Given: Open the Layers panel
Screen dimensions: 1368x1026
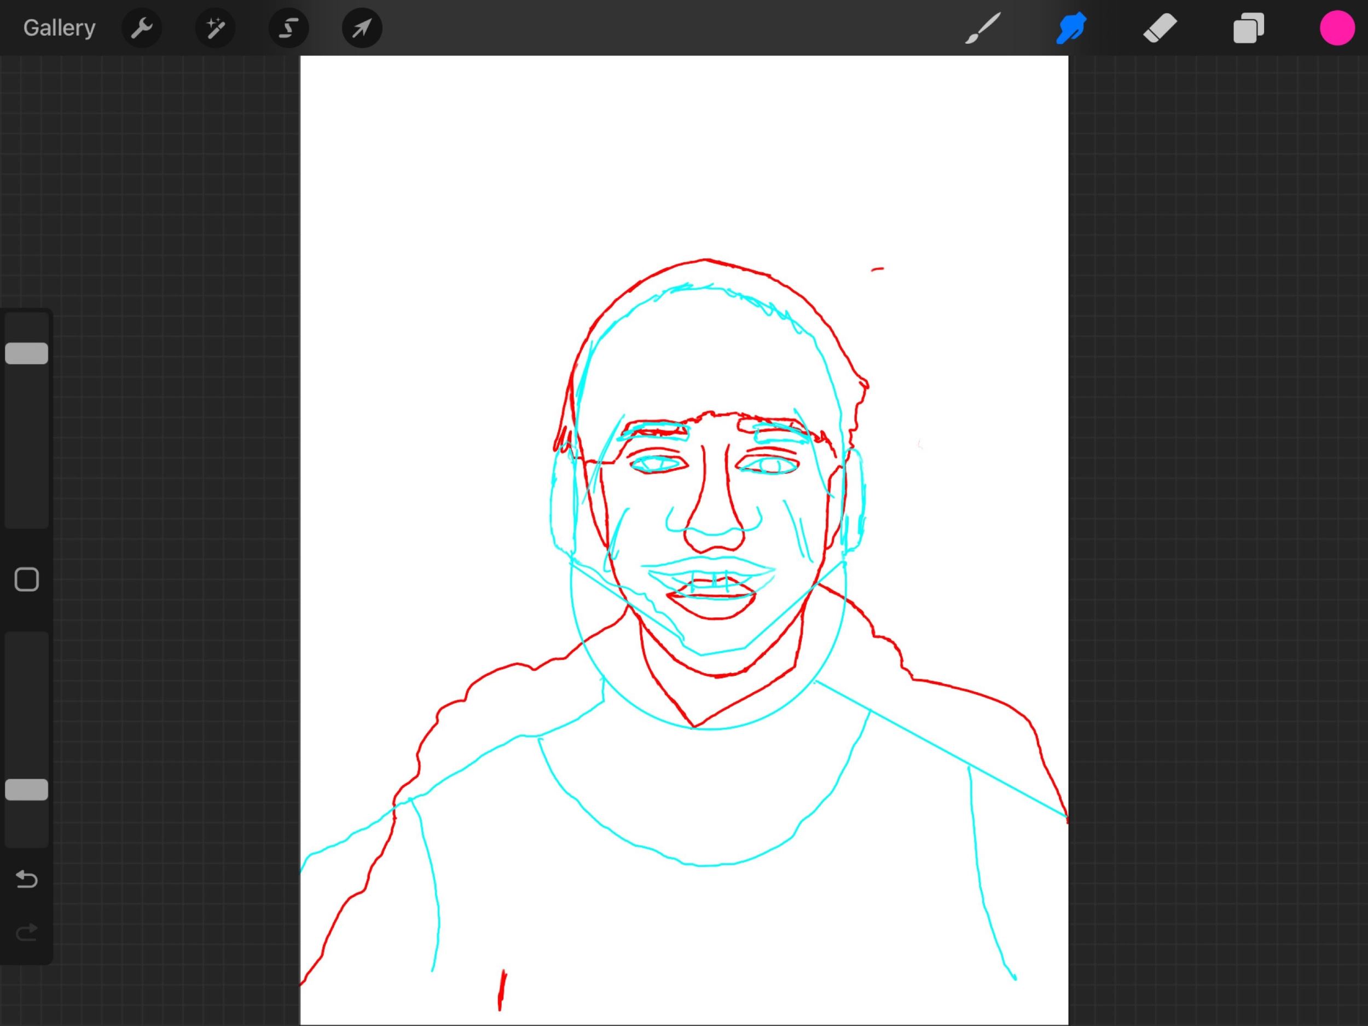Looking at the screenshot, I should point(1249,28).
